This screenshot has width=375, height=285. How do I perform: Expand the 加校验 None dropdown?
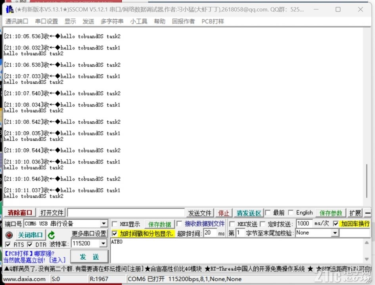click(x=335, y=233)
